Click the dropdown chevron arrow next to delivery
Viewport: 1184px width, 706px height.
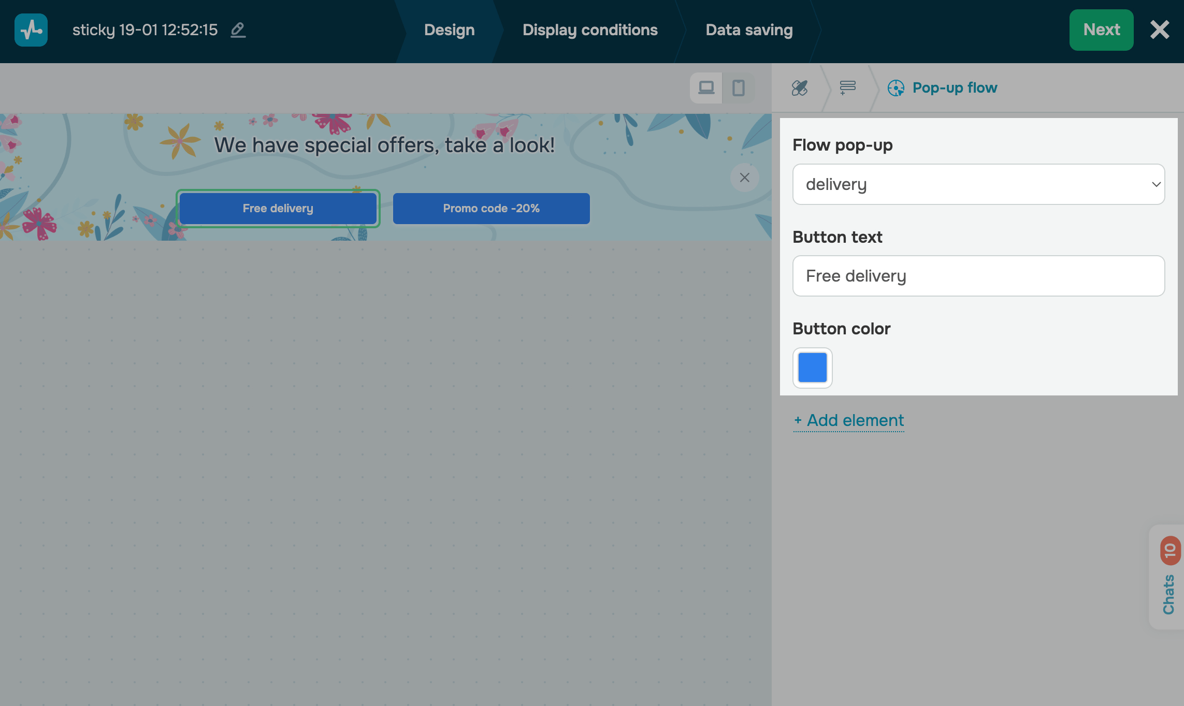[1156, 184]
